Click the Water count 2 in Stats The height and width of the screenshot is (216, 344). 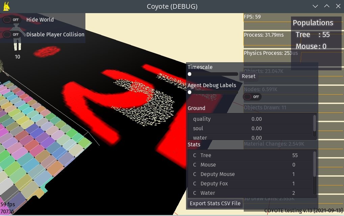[294, 193]
